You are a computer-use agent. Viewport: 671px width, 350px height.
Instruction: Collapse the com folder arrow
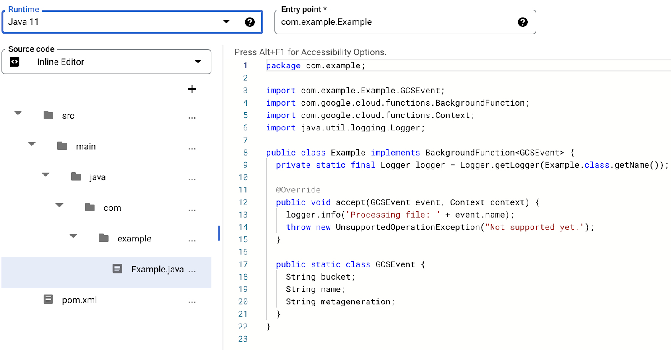pos(60,205)
